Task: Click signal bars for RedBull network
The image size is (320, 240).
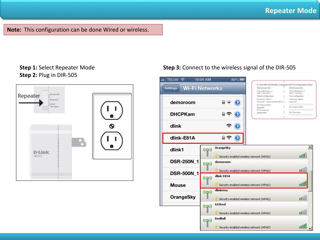Action: [x=303, y=226]
